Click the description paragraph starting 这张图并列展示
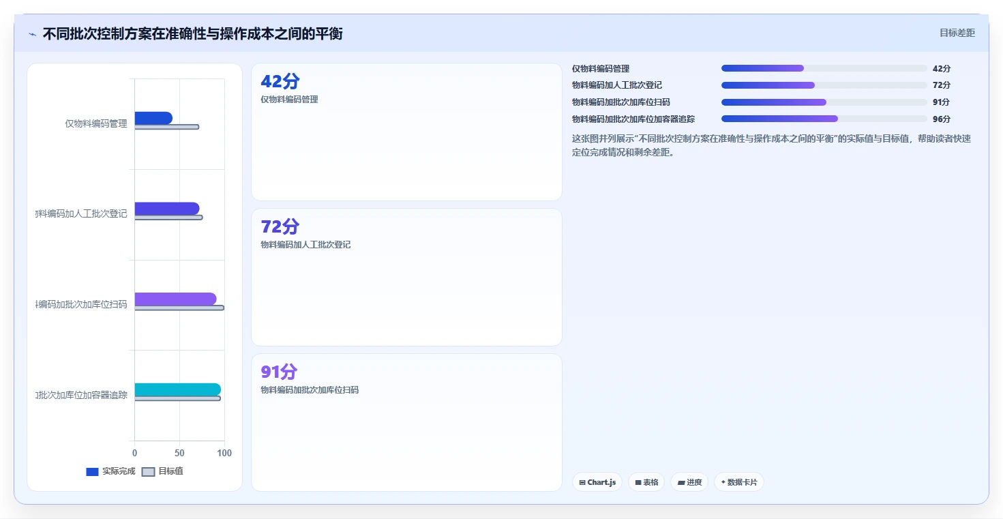This screenshot has height=519, width=1003. (772, 145)
